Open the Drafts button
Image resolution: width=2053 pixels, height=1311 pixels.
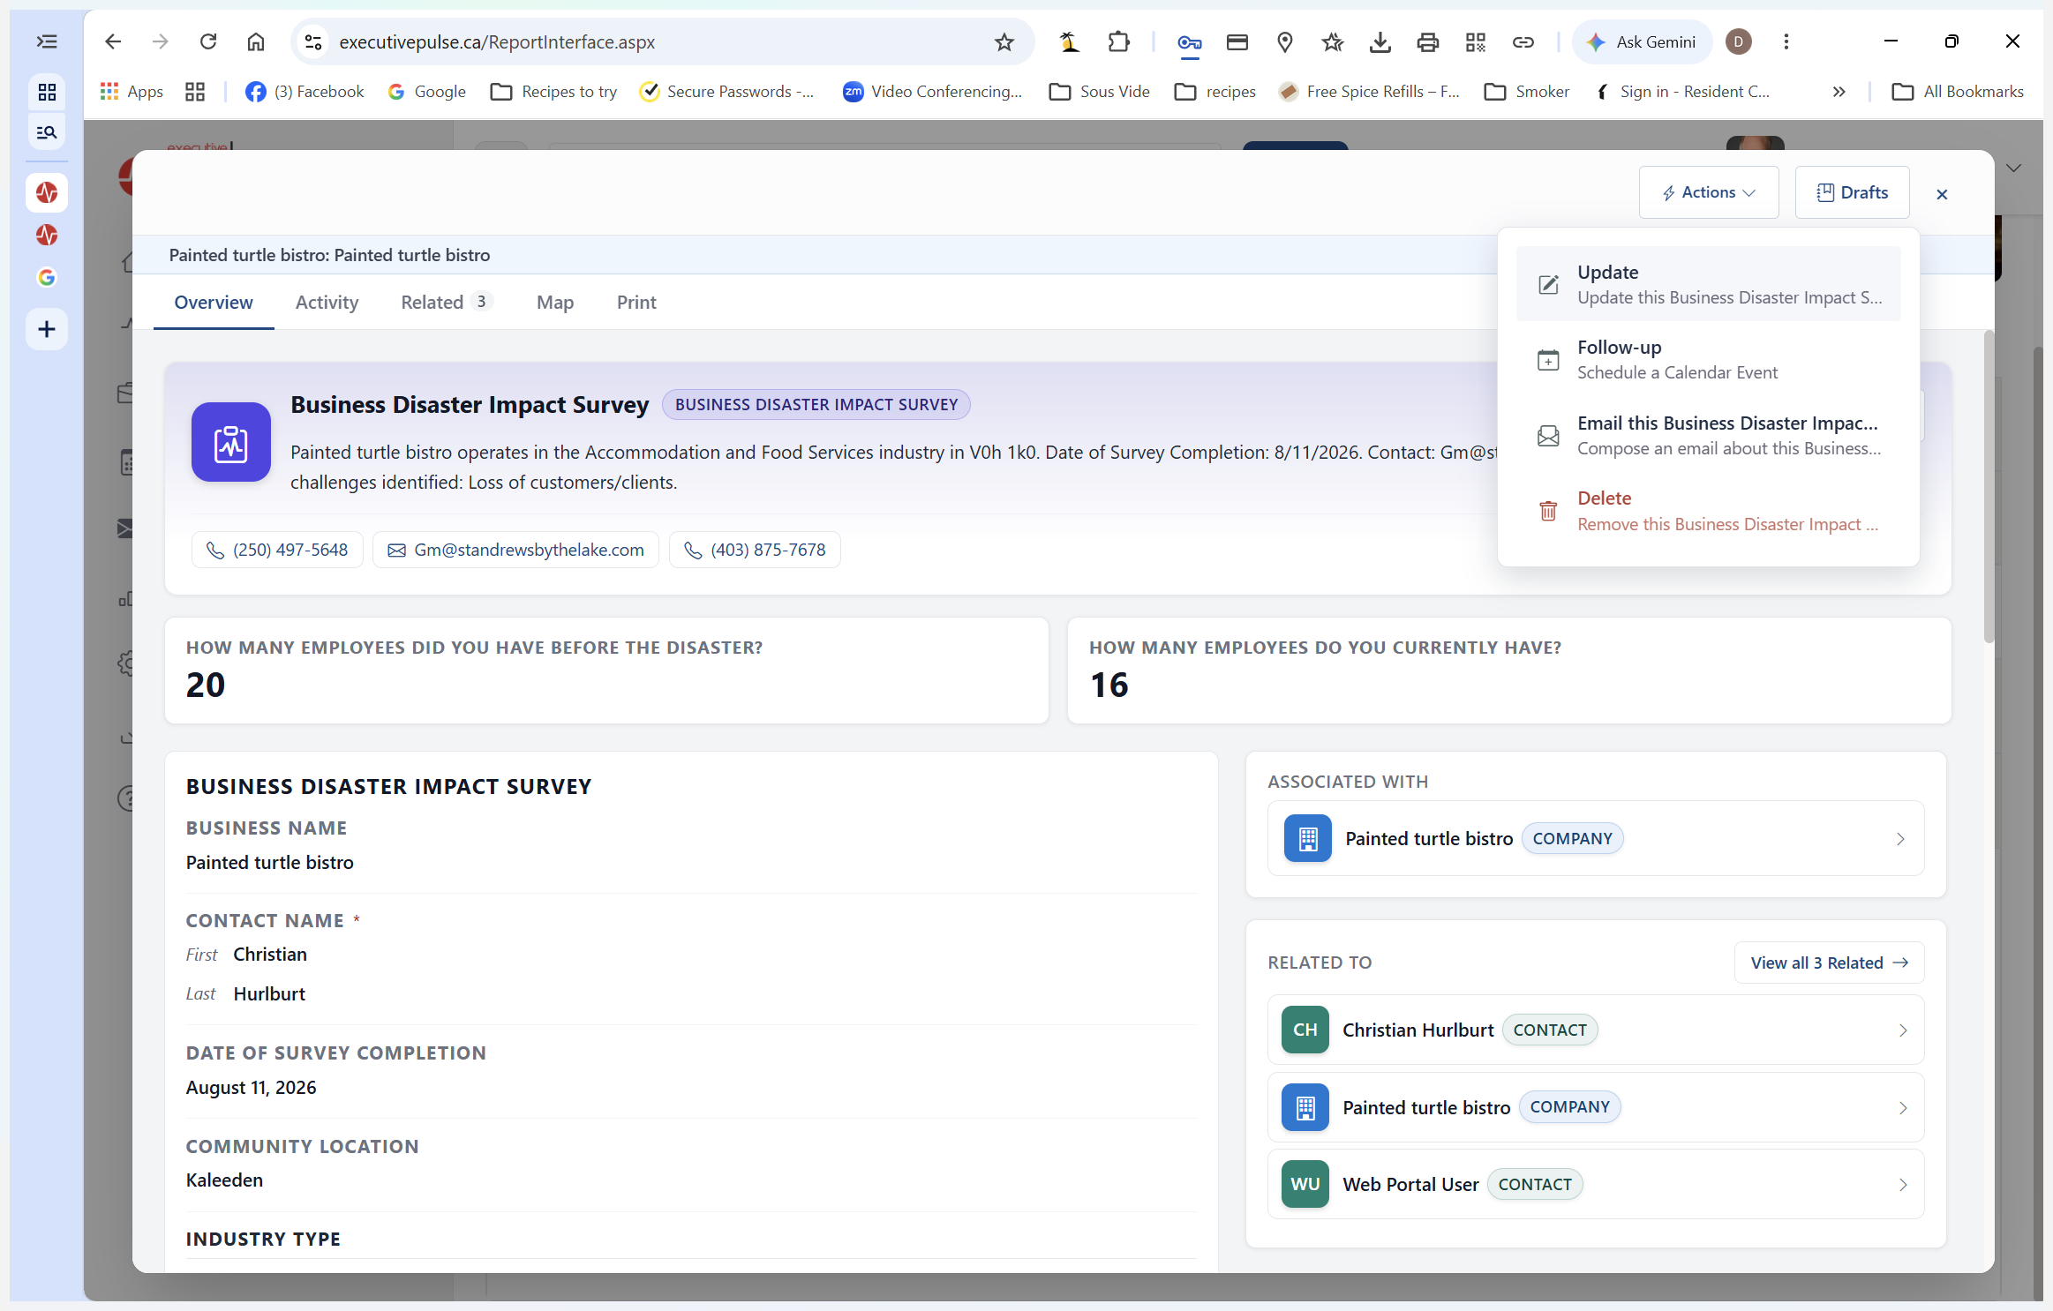click(1852, 192)
